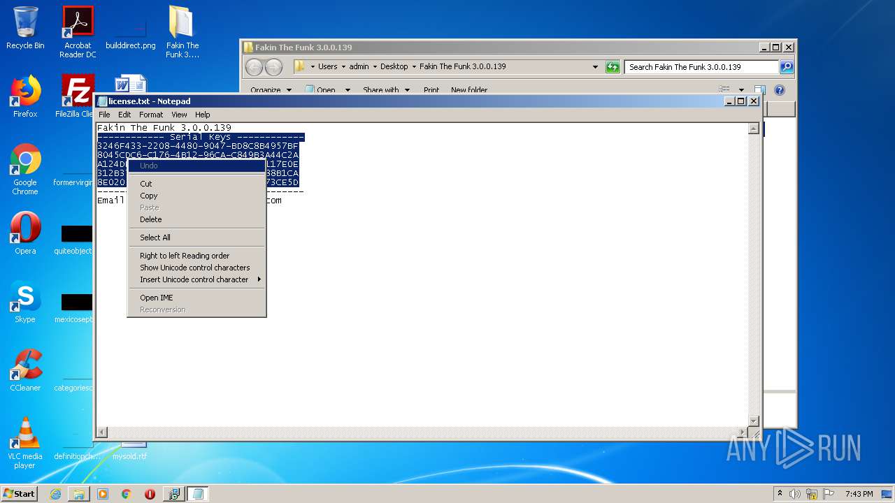Open Notepad File menu
Screen dimensions: 895x503
[104, 115]
